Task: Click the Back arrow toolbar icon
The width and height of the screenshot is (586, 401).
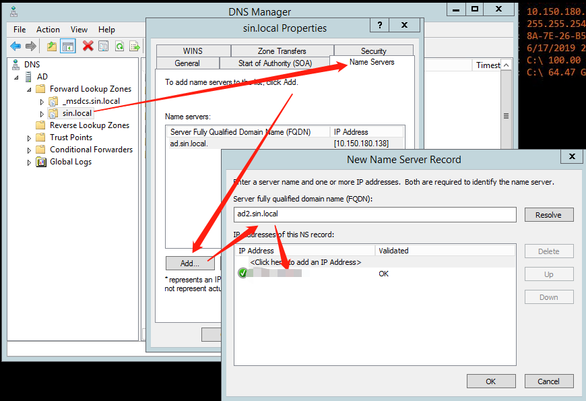Action: click(15, 47)
